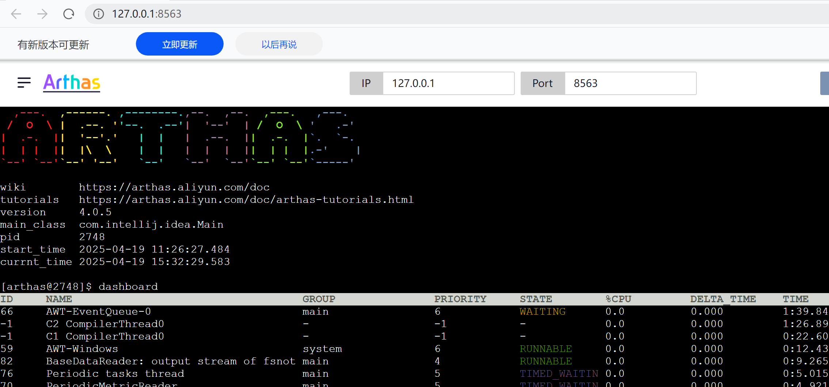Image resolution: width=829 pixels, height=387 pixels.
Task: Click the time value 1:26.89
Action: point(806,324)
